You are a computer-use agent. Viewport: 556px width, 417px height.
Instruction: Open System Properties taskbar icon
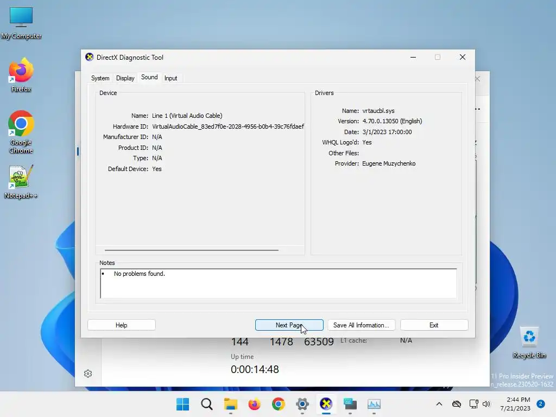[x=350, y=404]
